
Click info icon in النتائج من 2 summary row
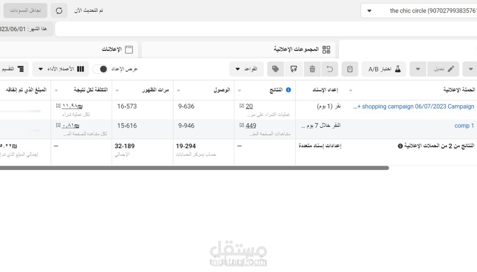click(x=400, y=146)
